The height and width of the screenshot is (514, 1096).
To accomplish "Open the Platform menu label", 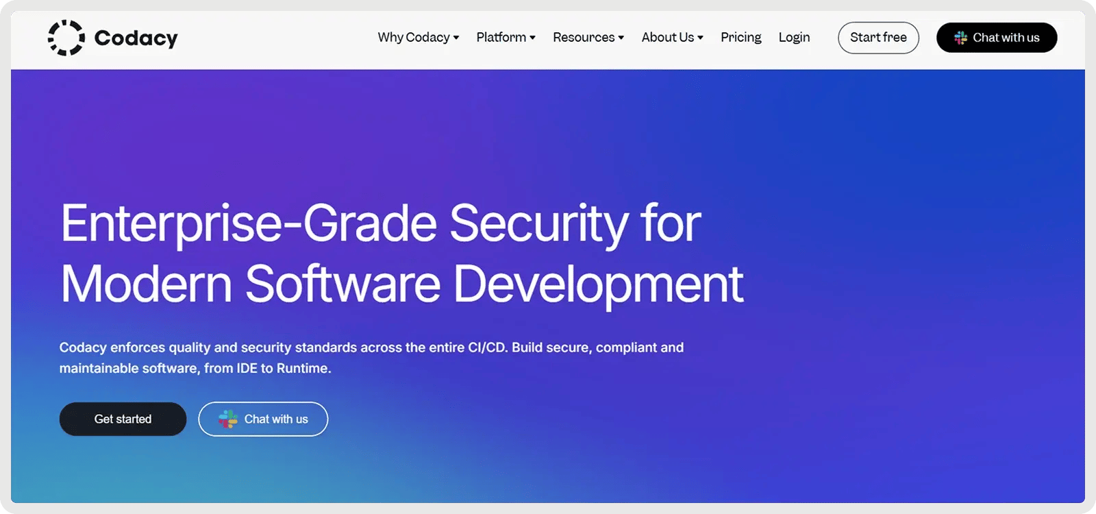I will [x=501, y=38].
